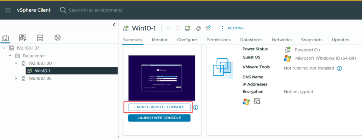The image size is (362, 138).
Task: Click the LAUNCH WEB CONSOLE button
Action: coord(159,118)
